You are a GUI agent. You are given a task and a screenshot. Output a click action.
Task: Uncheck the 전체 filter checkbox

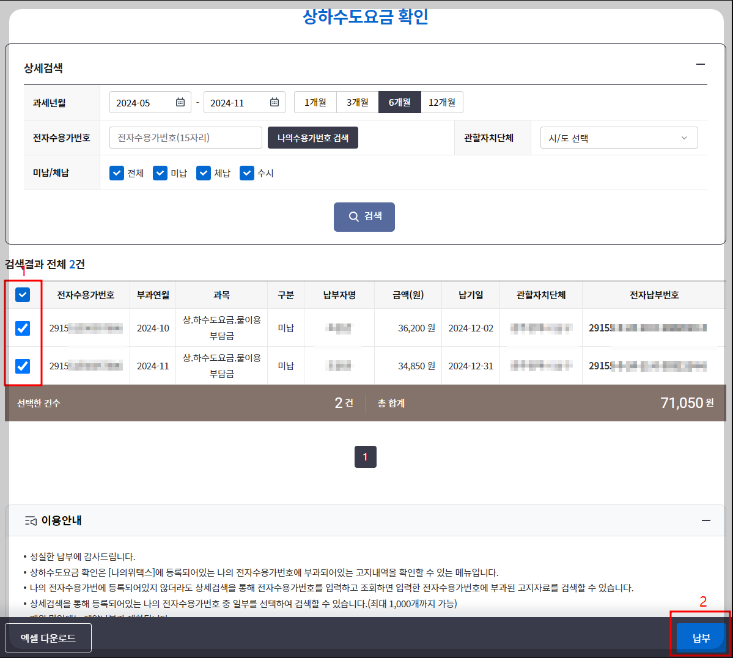click(116, 173)
